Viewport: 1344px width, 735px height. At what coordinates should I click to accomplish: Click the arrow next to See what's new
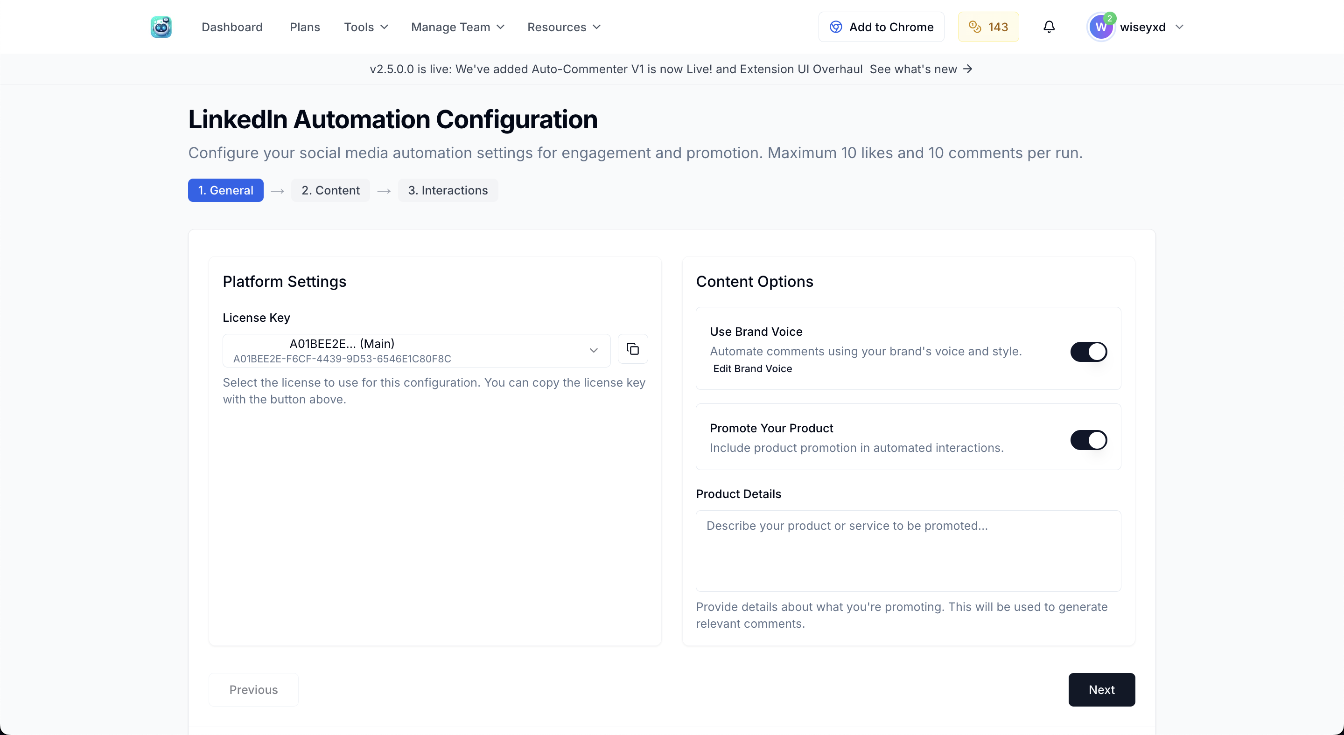pyautogui.click(x=968, y=69)
